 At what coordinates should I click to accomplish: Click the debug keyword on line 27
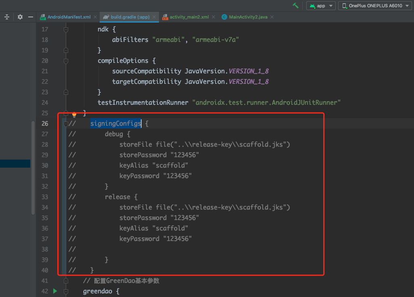114,134
